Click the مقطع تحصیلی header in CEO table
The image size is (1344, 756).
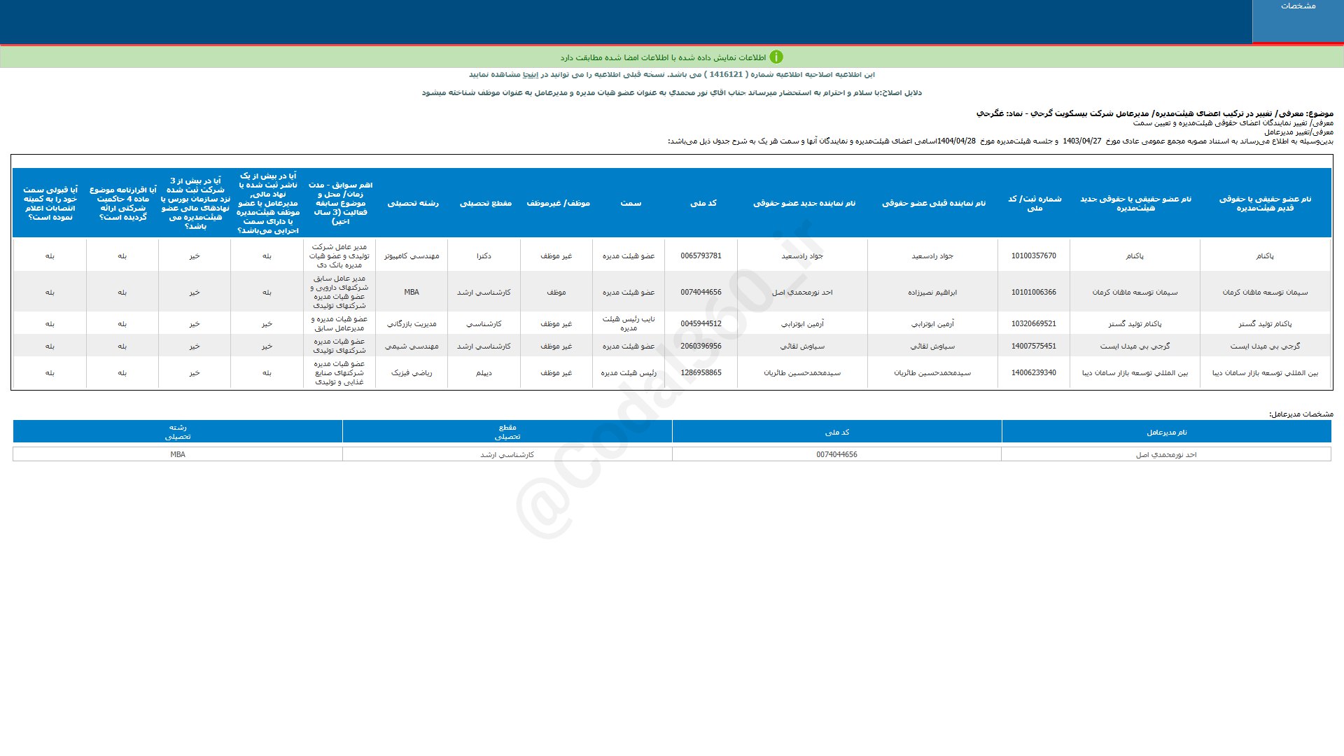[507, 432]
